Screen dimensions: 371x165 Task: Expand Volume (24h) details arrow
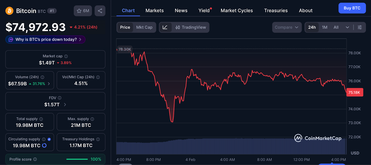click(x=49, y=84)
